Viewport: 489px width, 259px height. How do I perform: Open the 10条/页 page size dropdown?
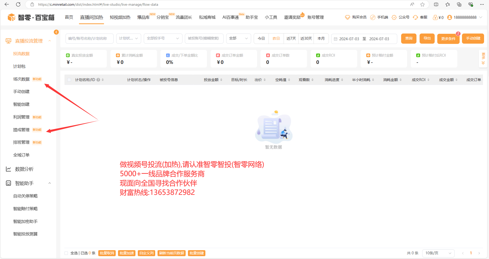tap(438, 253)
